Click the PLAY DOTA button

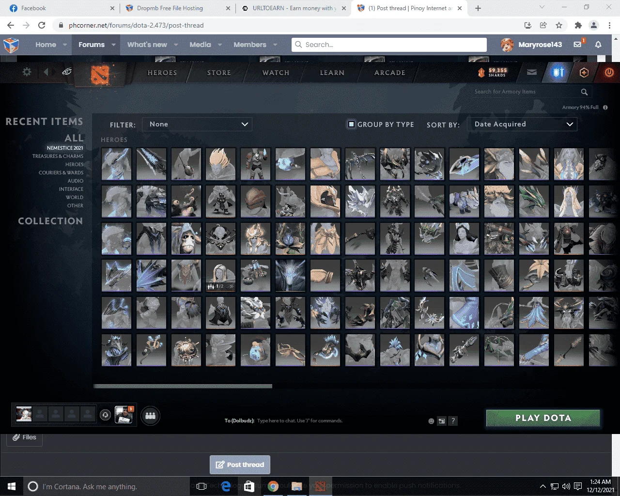(x=543, y=418)
